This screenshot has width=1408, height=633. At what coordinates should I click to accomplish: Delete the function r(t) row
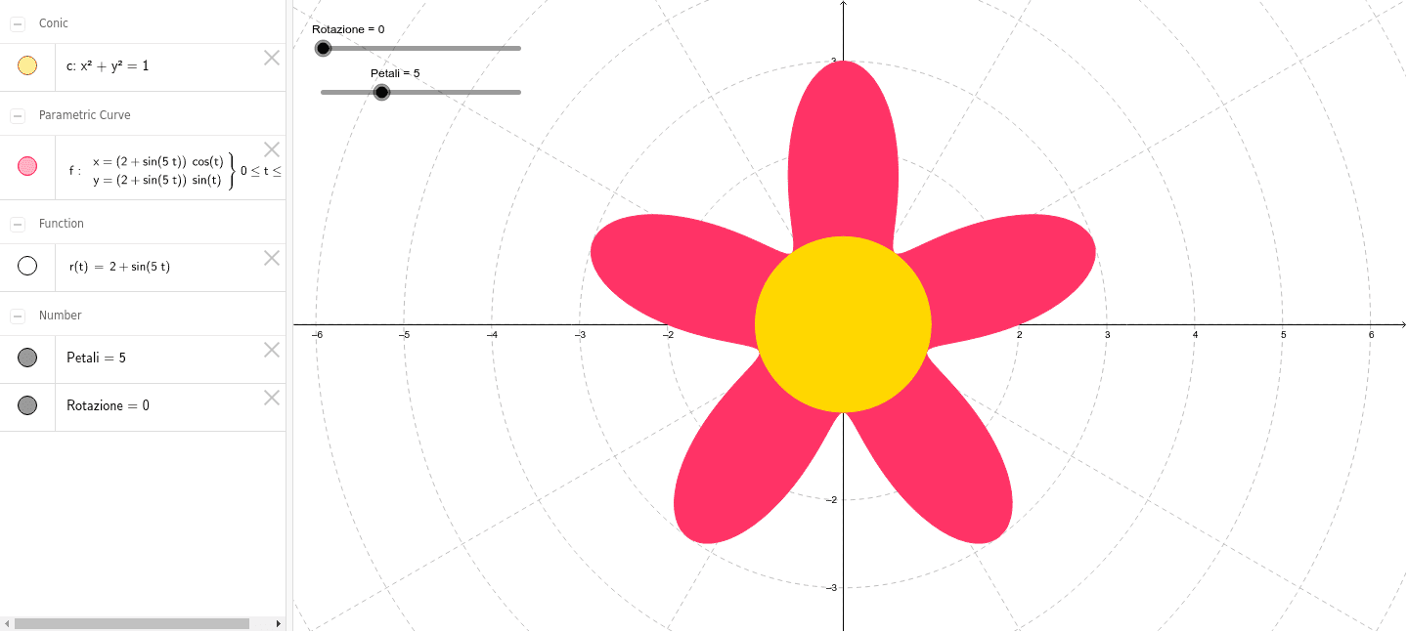272,258
